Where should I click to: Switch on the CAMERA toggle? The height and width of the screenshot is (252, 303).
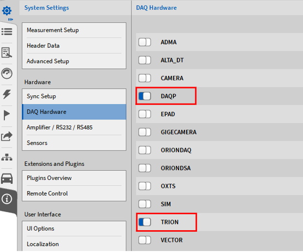(x=144, y=78)
